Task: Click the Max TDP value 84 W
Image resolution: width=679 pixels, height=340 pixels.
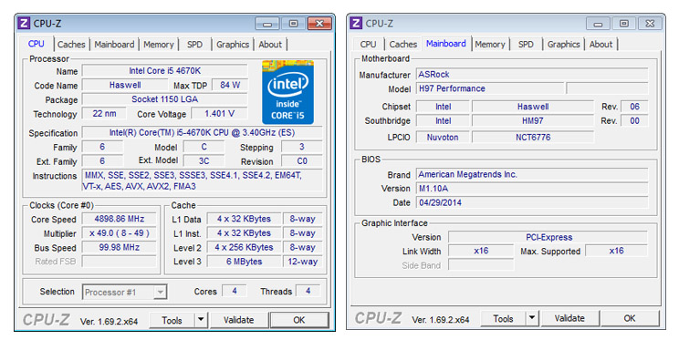Action: [229, 85]
